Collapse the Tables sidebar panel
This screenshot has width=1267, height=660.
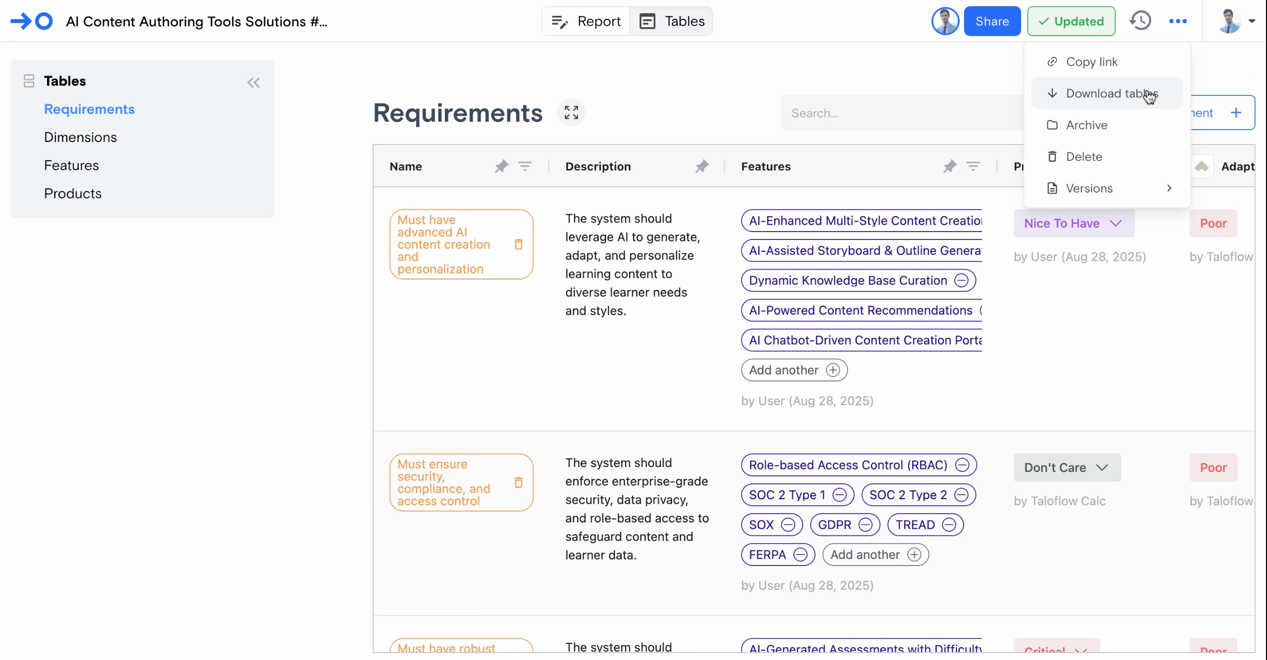point(253,83)
